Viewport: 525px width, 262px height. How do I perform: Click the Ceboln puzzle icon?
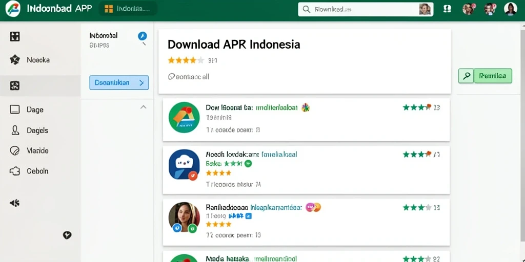pos(15,171)
